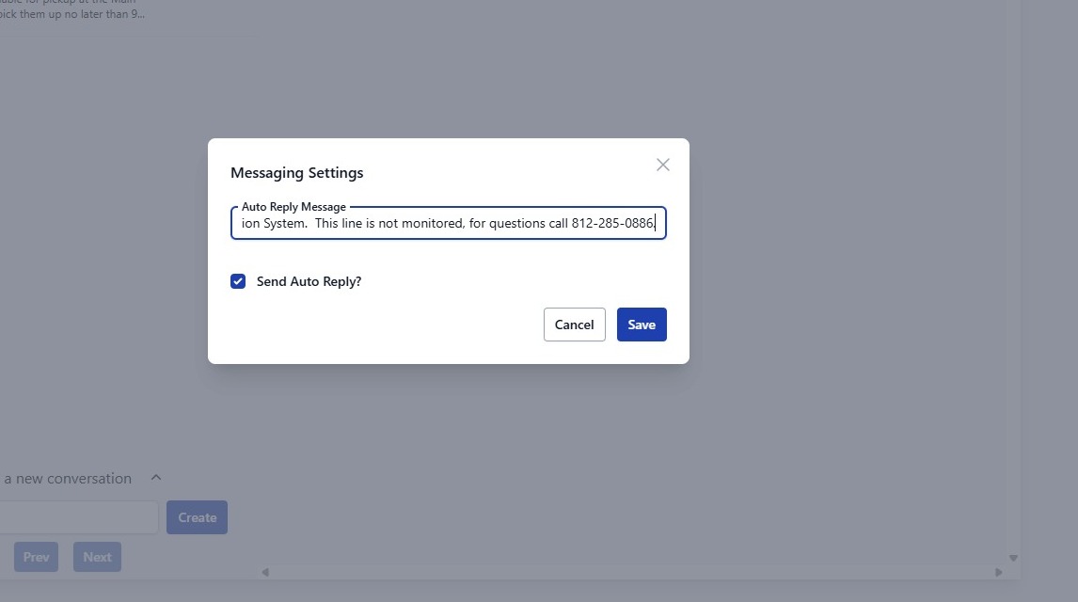Click the horizontal scrollbar track
This screenshot has height=602, width=1078.
(630, 572)
